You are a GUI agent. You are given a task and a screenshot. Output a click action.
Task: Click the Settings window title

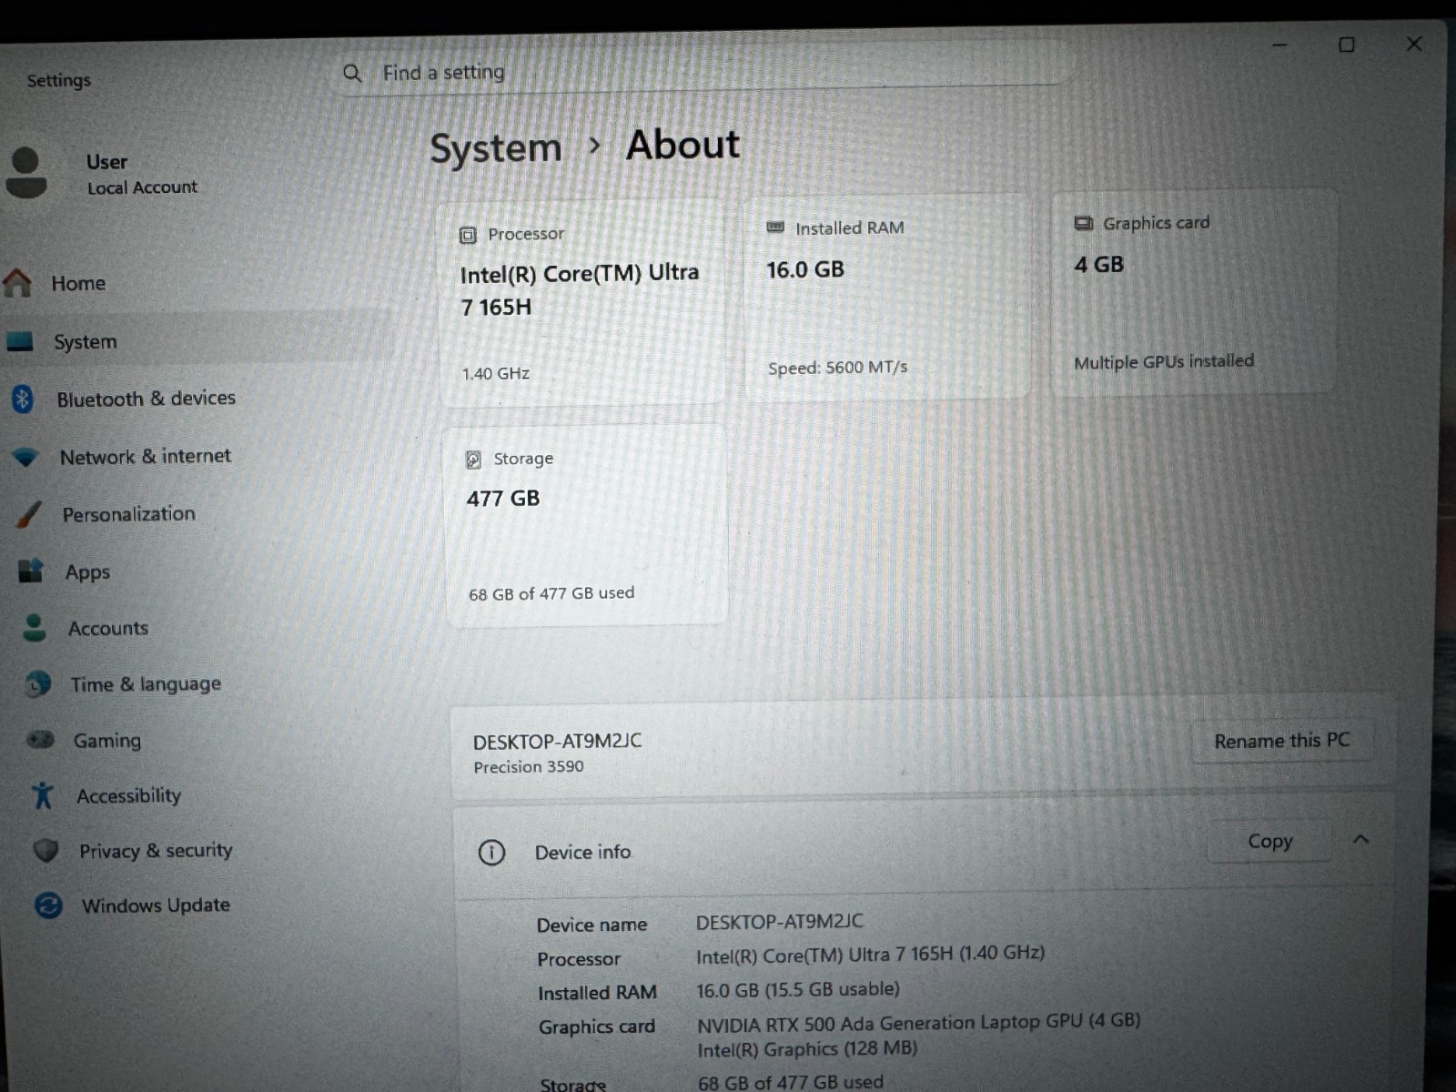pos(59,80)
